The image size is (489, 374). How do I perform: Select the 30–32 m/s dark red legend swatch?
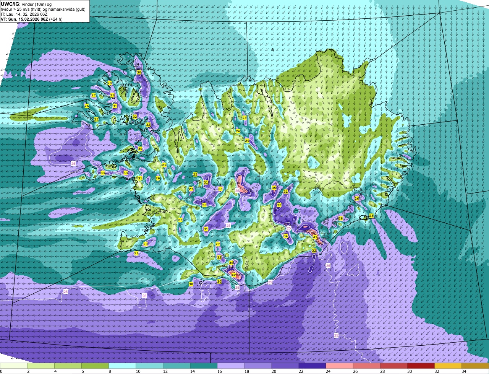[421, 366]
